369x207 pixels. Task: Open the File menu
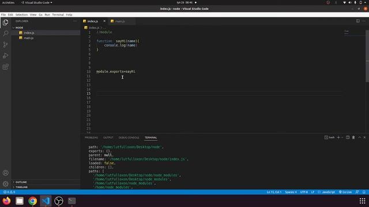click(x=3, y=14)
